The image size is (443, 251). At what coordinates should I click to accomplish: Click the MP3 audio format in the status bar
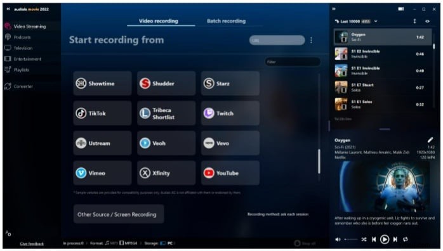(x=111, y=243)
